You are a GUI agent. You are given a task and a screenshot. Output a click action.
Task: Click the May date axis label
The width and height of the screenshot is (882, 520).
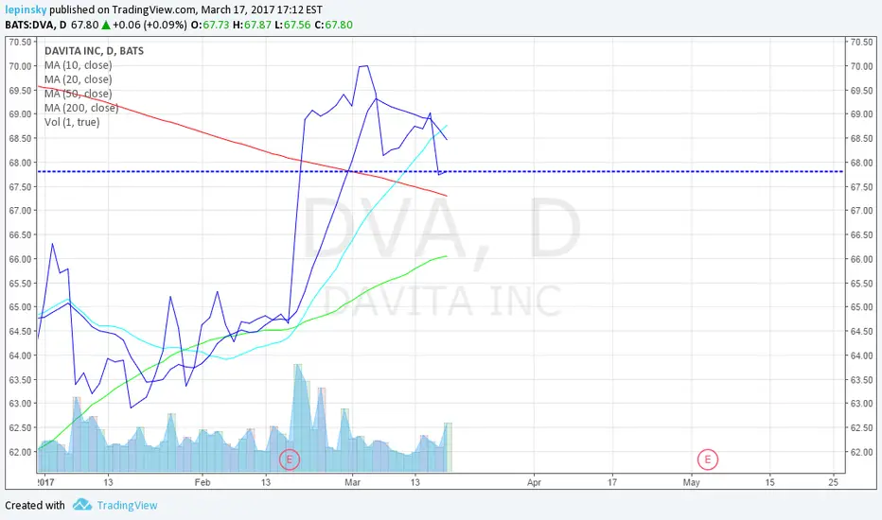[692, 482]
